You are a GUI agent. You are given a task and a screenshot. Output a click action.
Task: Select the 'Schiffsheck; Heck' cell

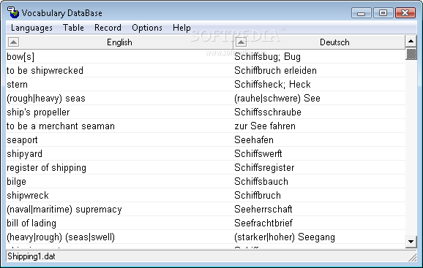pos(319,85)
